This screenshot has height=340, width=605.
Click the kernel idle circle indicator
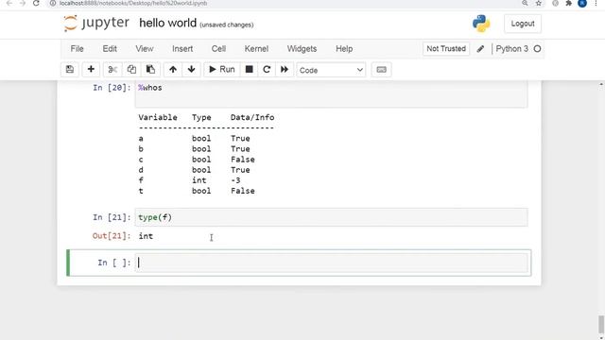point(537,49)
